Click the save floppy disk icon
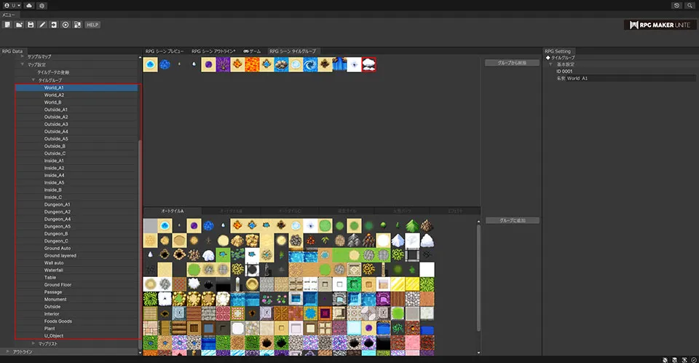Image resolution: width=699 pixels, height=363 pixels. 31,25
